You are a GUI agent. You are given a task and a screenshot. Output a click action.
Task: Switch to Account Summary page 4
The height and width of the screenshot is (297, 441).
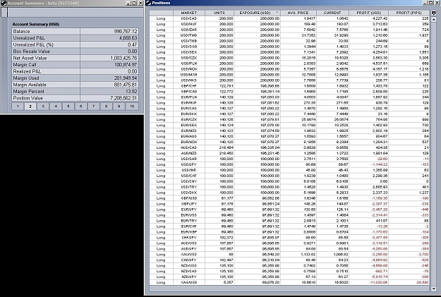pos(56,107)
